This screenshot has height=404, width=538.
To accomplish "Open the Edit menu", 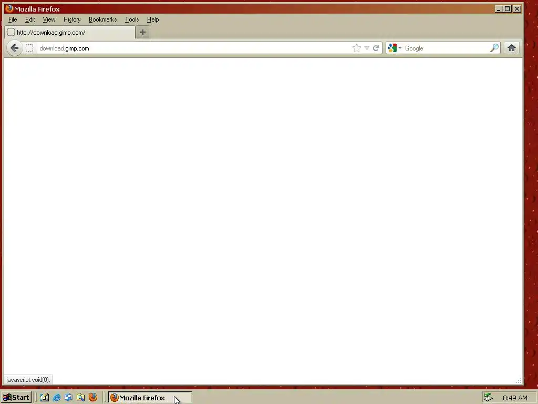I will click(x=30, y=19).
